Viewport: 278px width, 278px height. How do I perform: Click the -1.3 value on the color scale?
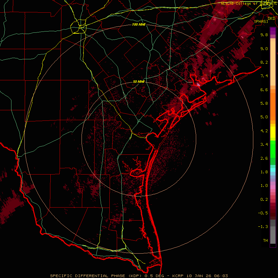pyautogui.click(x=263, y=227)
